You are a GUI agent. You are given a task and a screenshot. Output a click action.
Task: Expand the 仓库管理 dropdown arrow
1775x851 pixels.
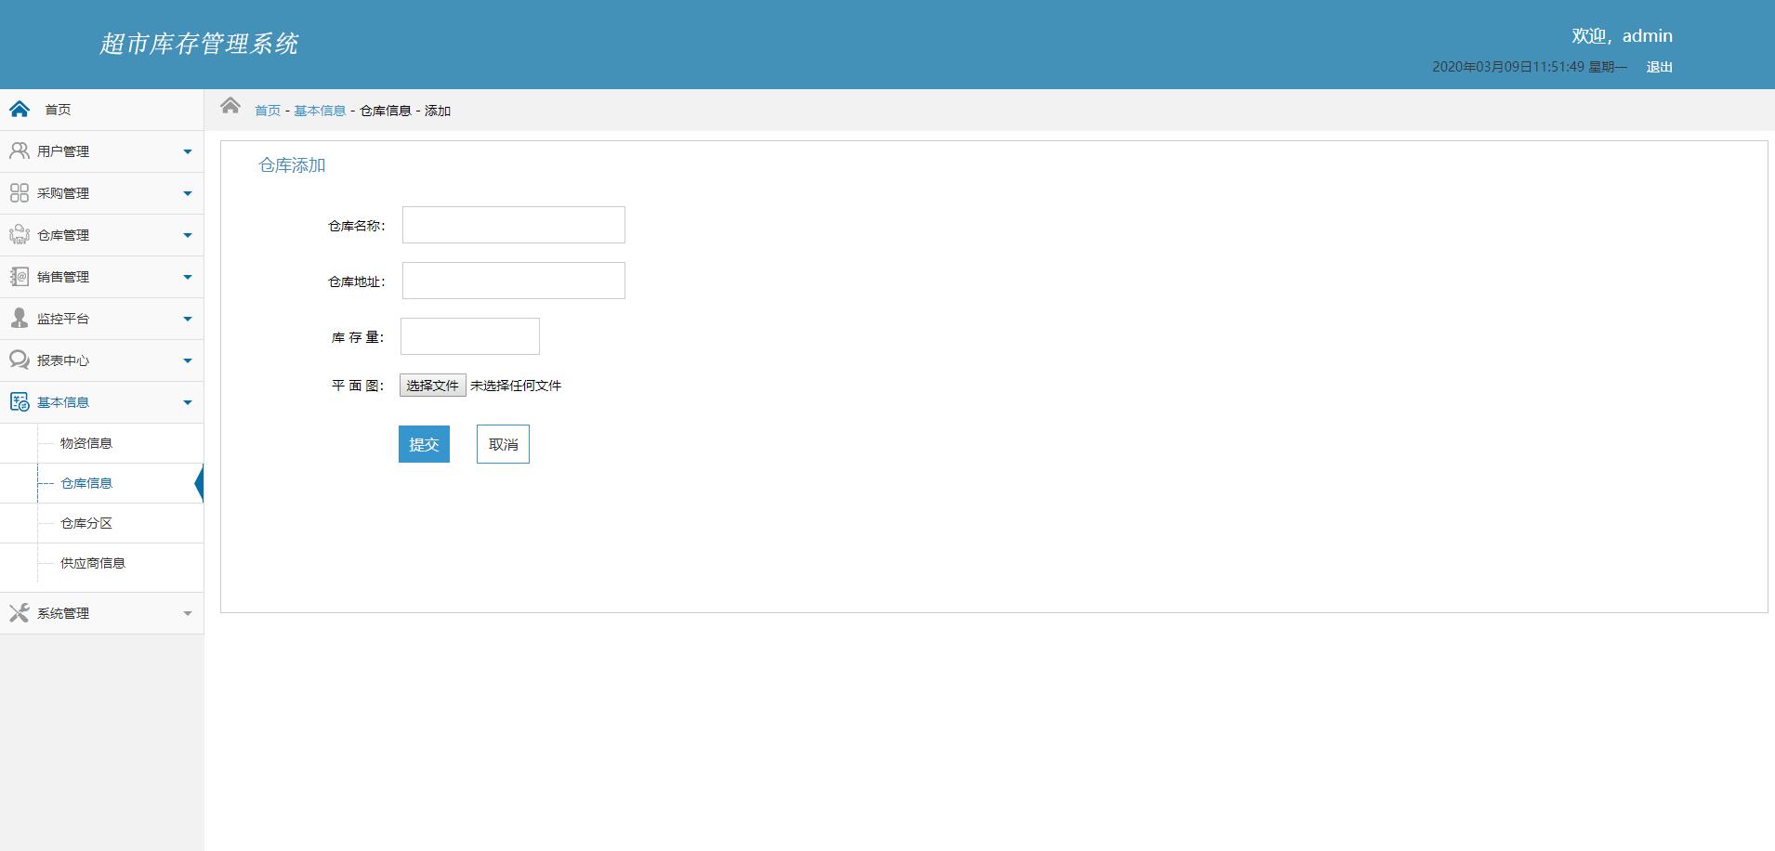pyautogui.click(x=187, y=235)
